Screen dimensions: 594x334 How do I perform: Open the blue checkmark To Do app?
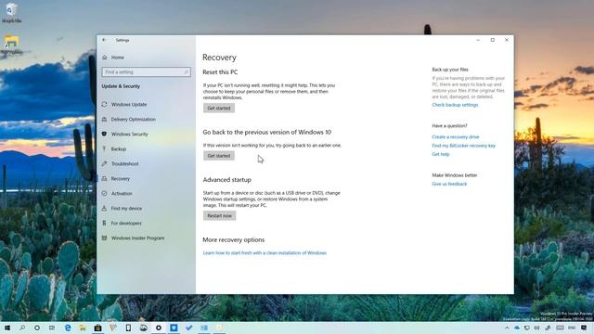(188, 328)
